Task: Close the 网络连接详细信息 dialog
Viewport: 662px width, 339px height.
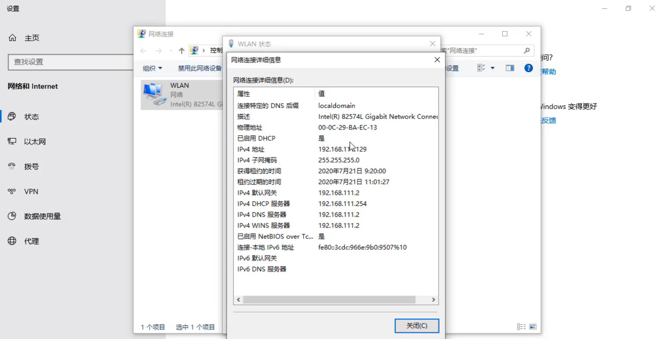Action: coord(437,60)
